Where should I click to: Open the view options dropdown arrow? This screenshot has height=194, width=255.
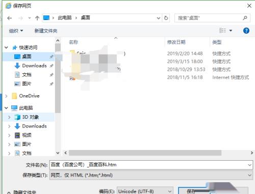point(231,31)
